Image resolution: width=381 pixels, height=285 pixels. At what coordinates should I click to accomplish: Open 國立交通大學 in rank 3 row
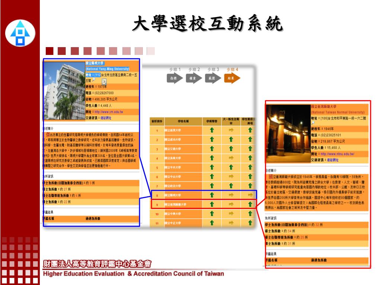[x=173, y=149]
